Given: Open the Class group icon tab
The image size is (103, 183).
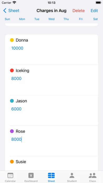Looking at the screenshot, I should coord(92,175).
